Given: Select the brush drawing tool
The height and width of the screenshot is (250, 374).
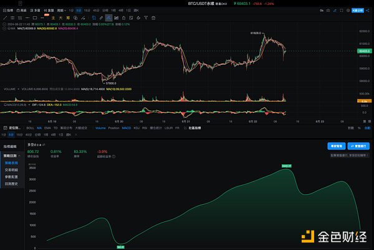Looking at the screenshot, I should (x=83, y=18).
